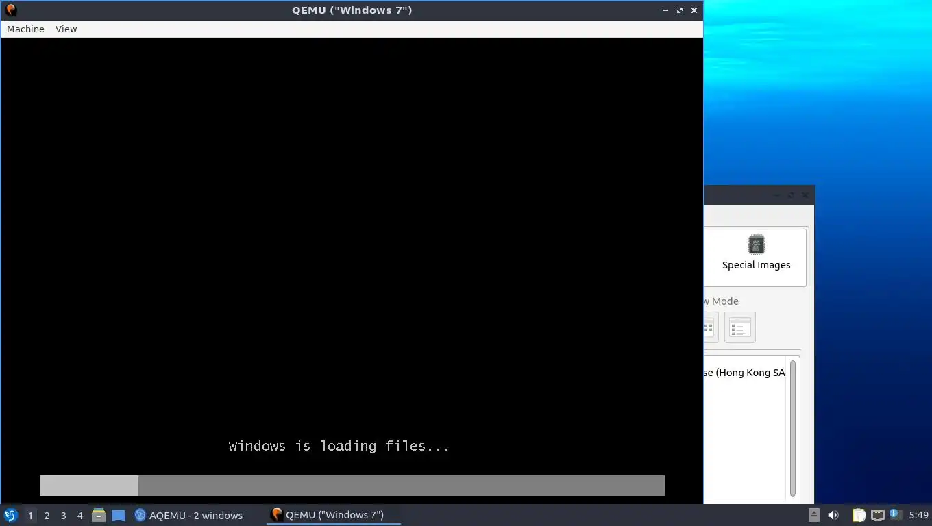This screenshot has width=932, height=526.
Task: Switch to virtual desktop 4
Action: (x=79, y=515)
